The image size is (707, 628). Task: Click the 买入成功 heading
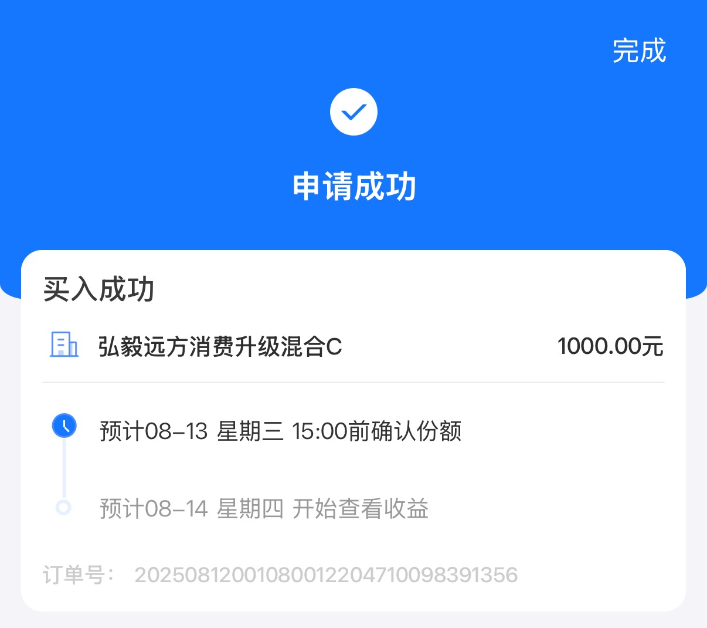[x=98, y=289]
